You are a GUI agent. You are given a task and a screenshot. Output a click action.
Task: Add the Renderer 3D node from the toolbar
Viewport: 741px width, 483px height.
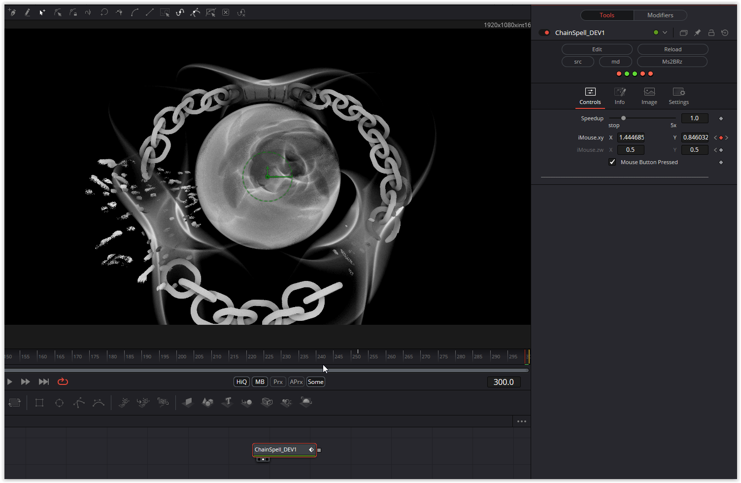pos(306,402)
